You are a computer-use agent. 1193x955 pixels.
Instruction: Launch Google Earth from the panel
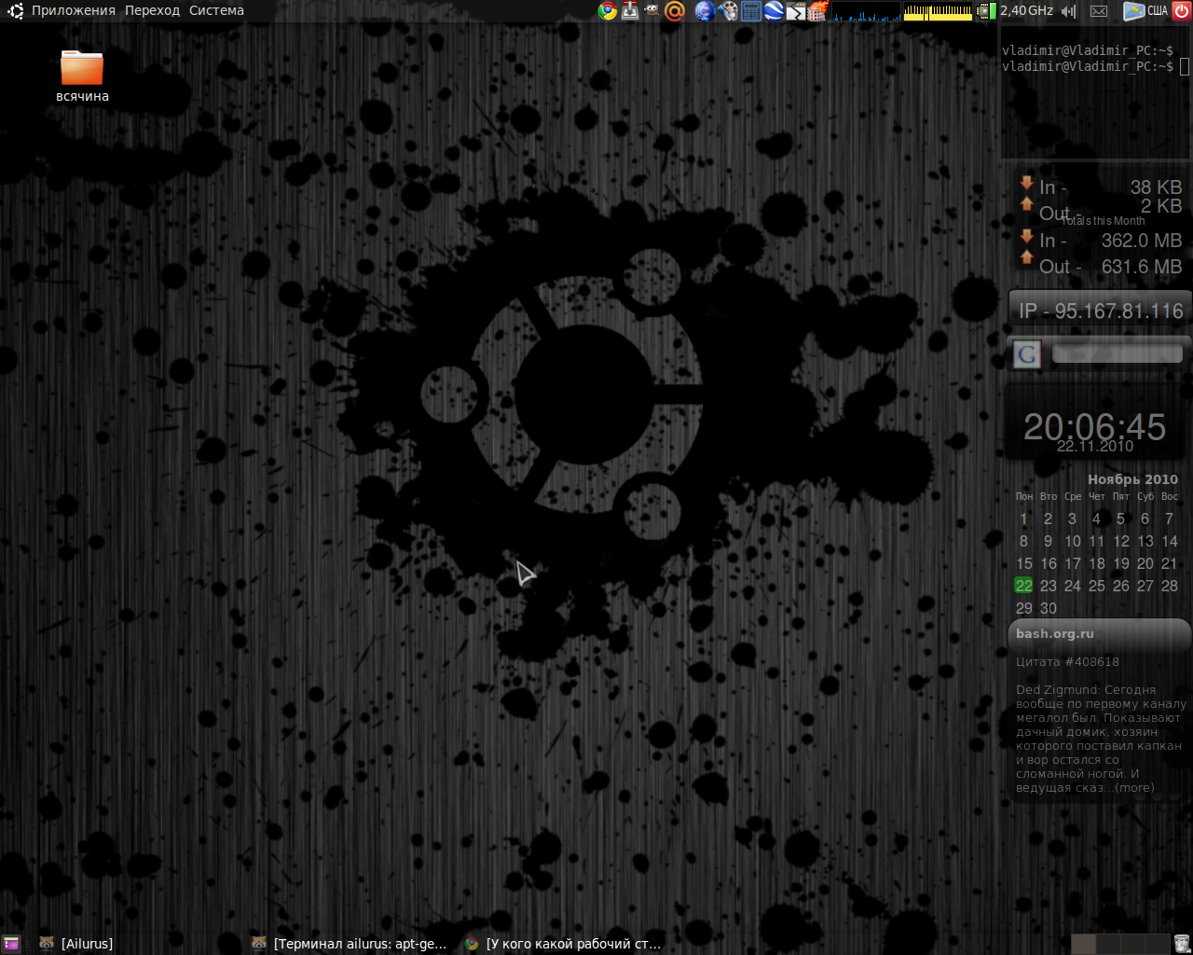(x=774, y=11)
